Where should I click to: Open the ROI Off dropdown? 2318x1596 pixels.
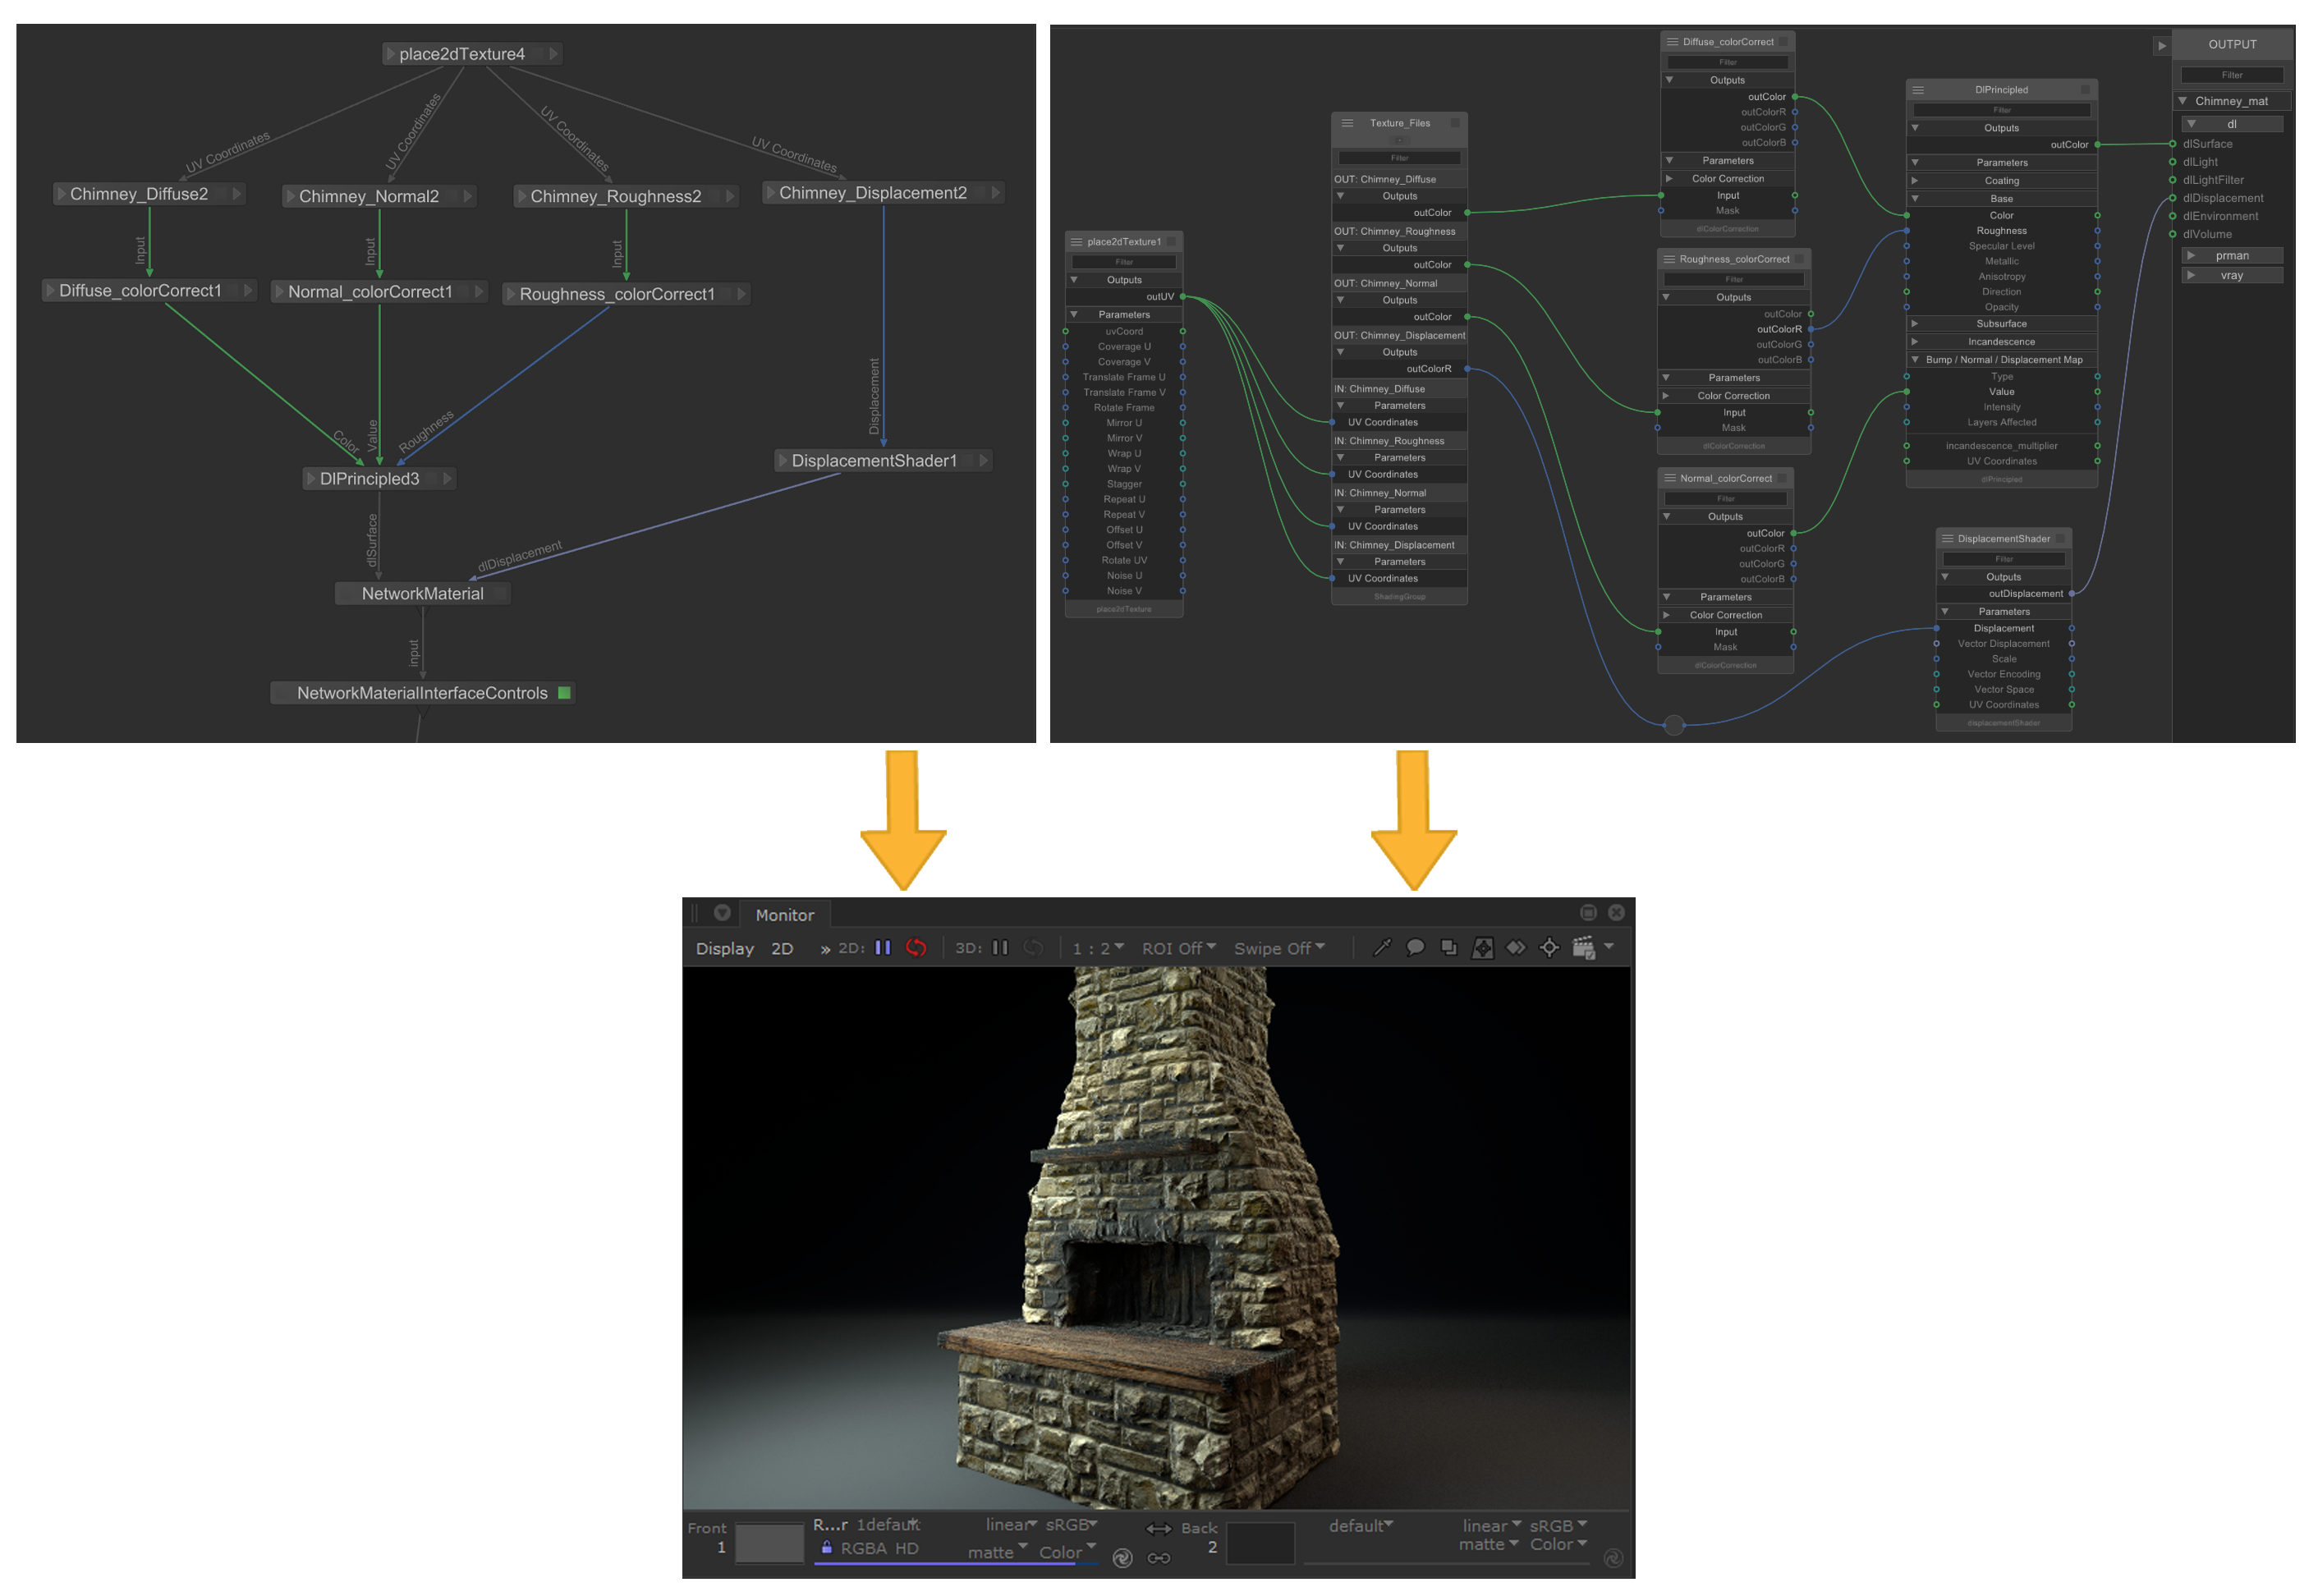[x=1178, y=948]
